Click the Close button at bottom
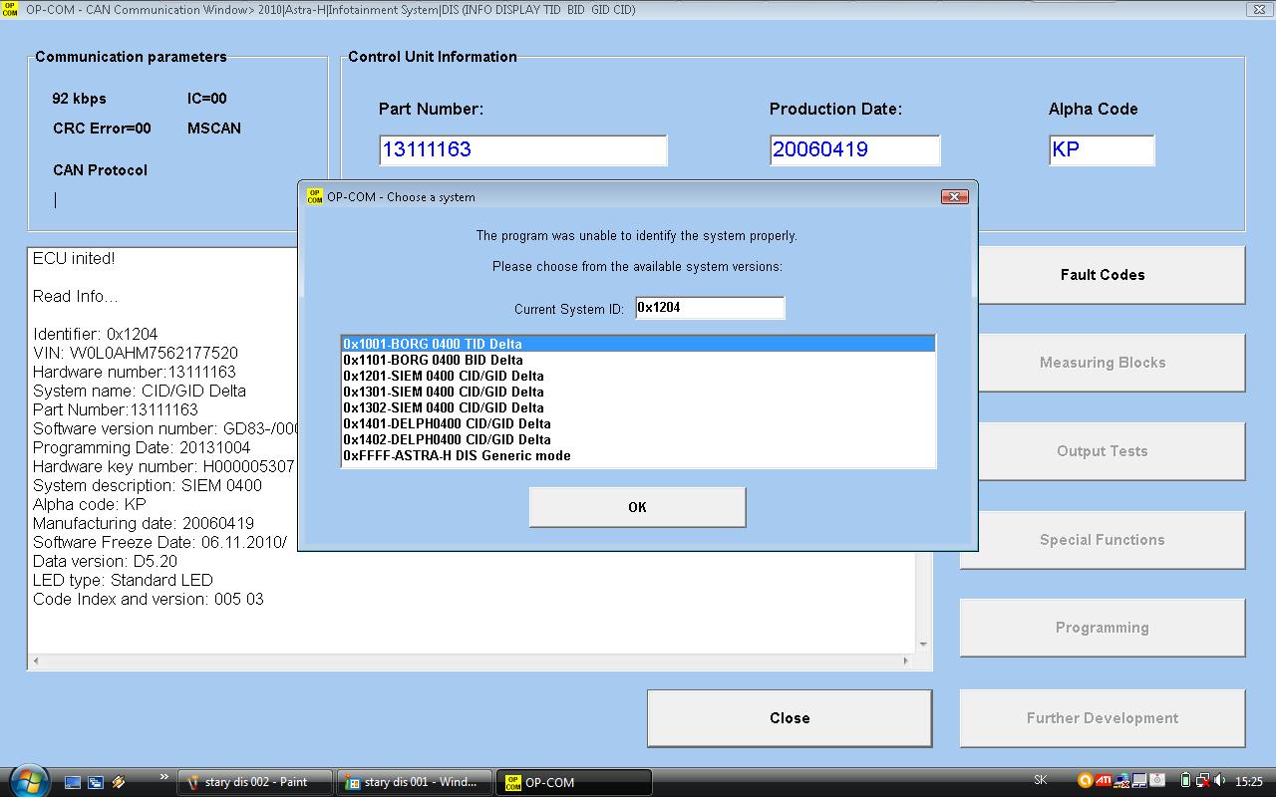Screen dimensions: 1276x797 (789, 718)
